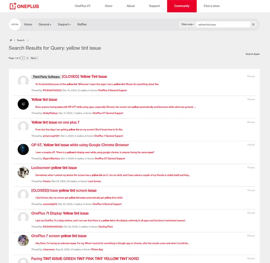The width and height of the screenshot is (270, 263).
Task: Open OnePlus 7t Display Yellow tint issue
Action: click(x=60, y=213)
